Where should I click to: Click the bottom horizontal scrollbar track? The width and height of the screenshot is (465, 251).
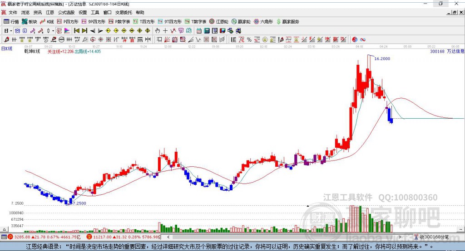(284, 237)
